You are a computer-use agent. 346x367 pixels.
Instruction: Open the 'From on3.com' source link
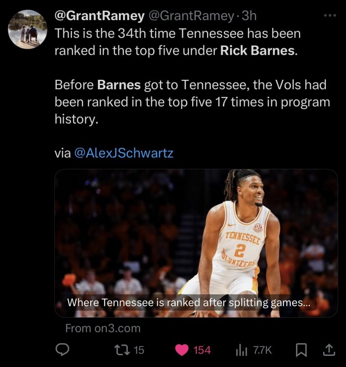click(103, 328)
